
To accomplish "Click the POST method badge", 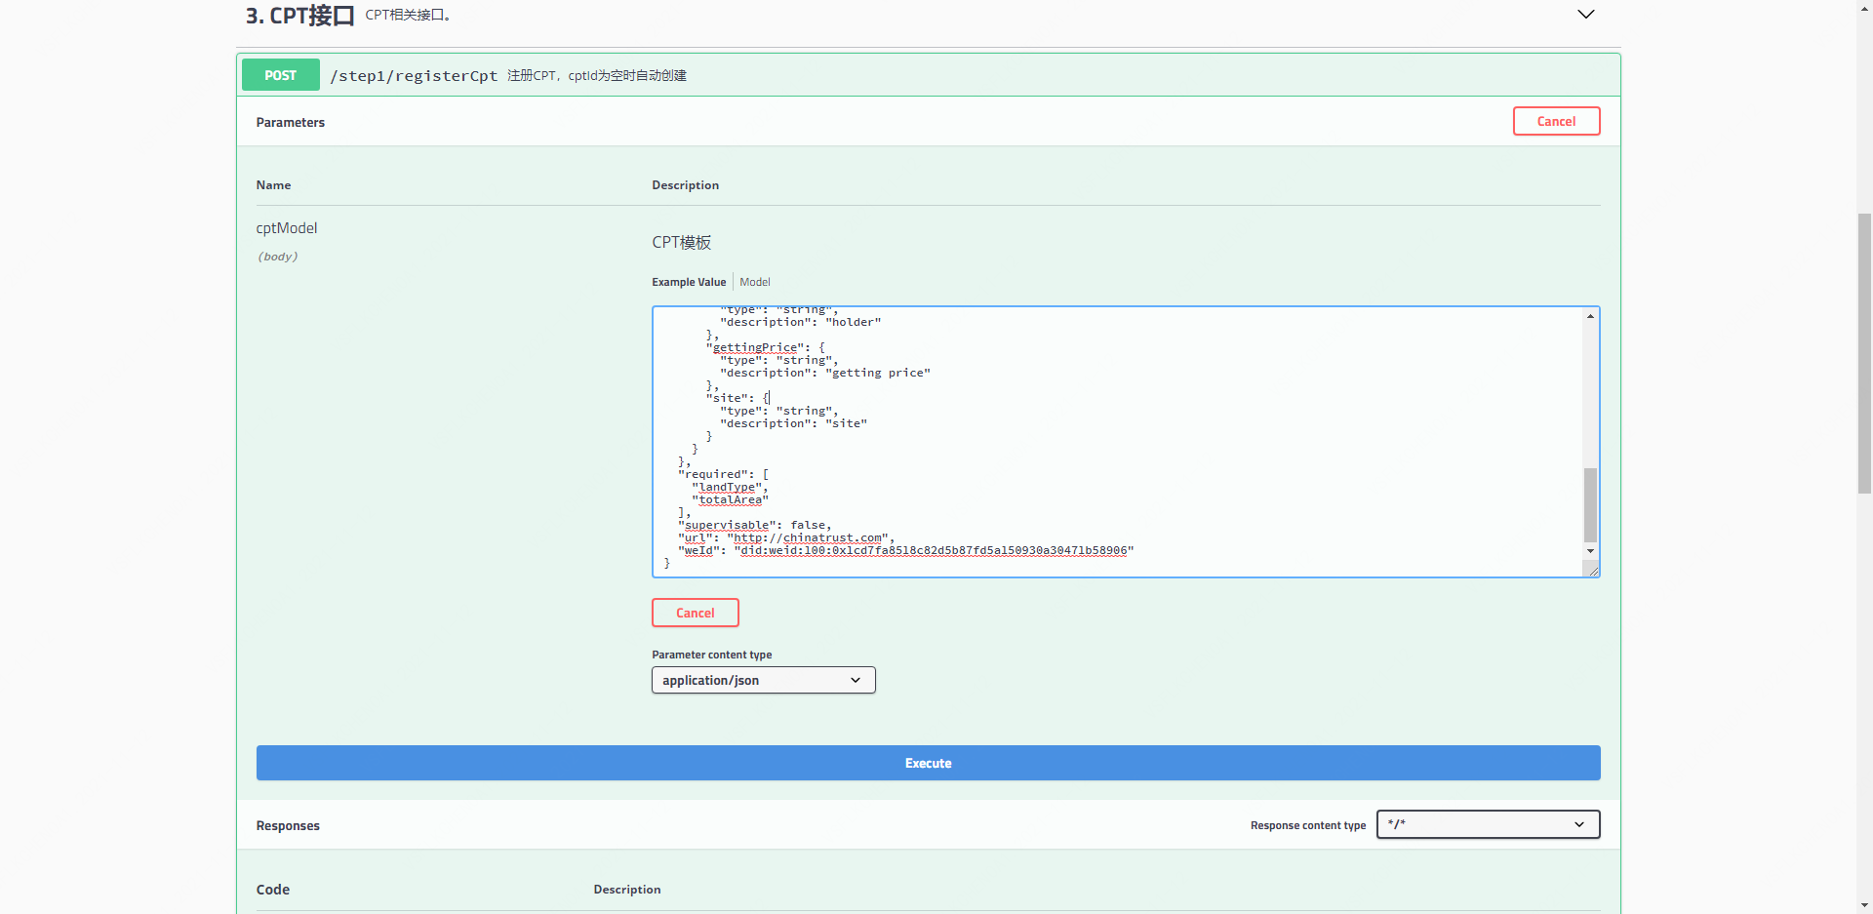I will 281,75.
